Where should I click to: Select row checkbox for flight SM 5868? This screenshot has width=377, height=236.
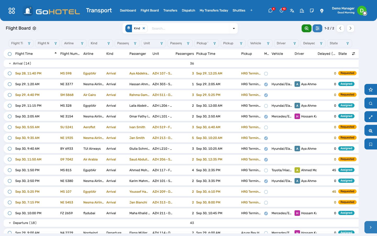[x=10, y=95]
